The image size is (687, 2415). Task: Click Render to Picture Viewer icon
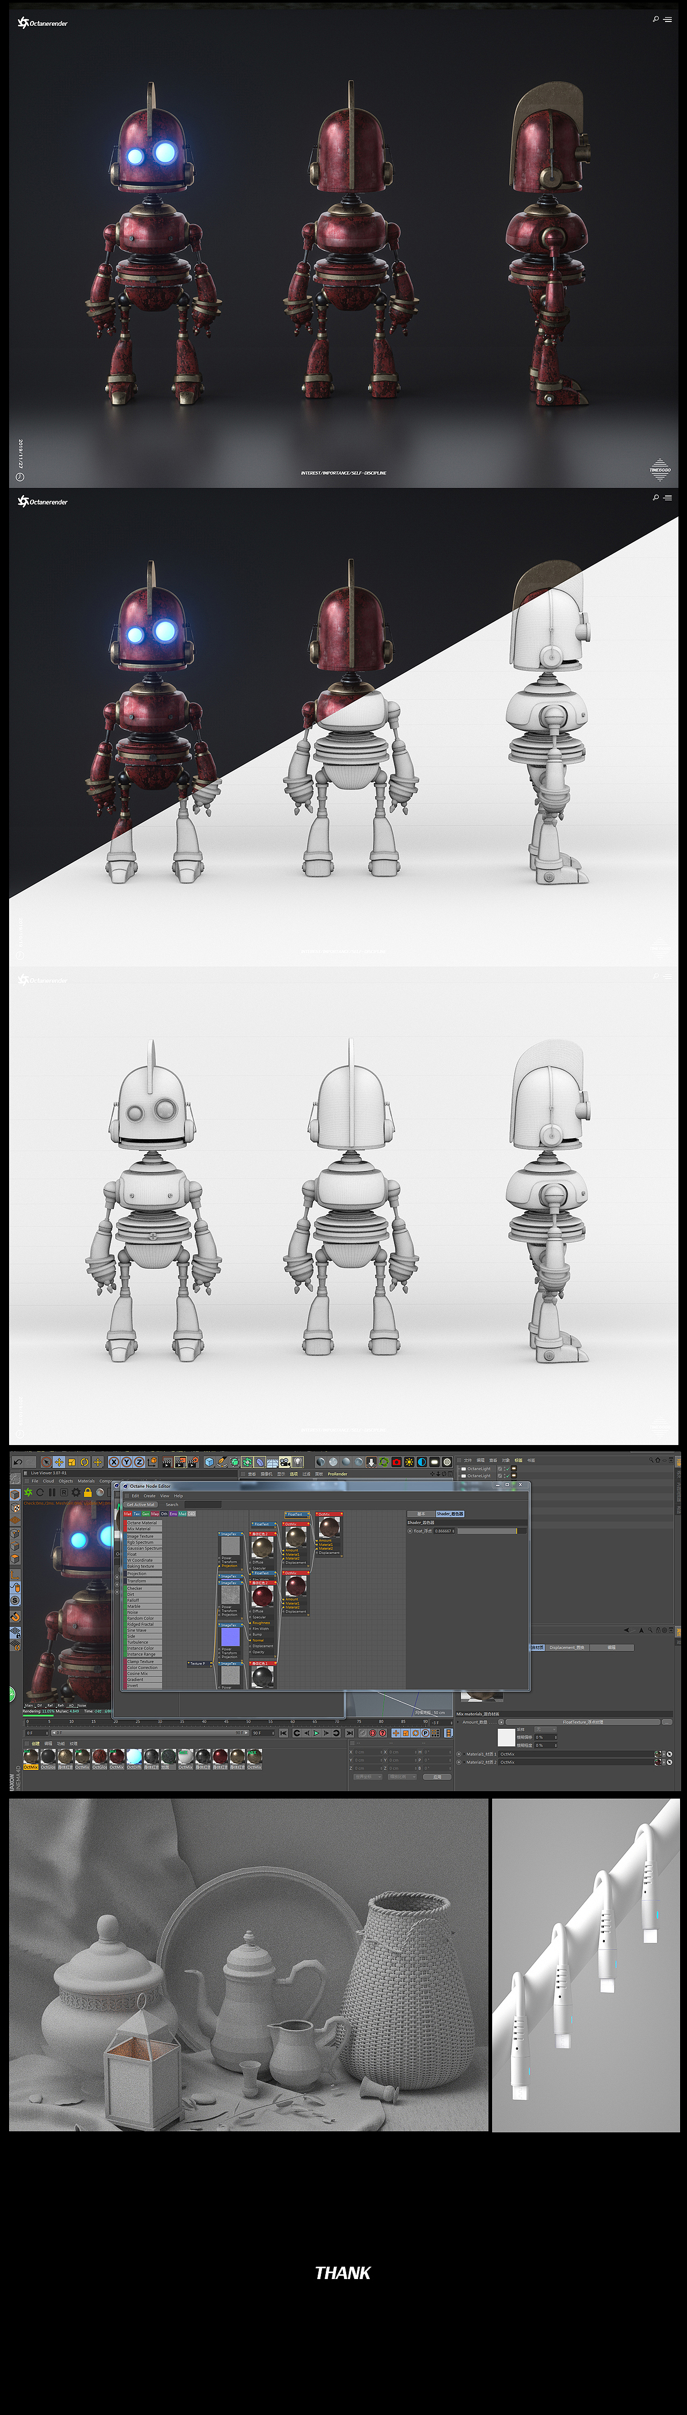point(180,1462)
